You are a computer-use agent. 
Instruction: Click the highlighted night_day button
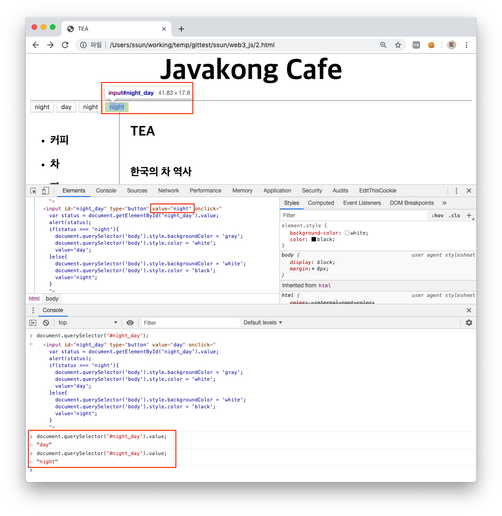pos(117,107)
